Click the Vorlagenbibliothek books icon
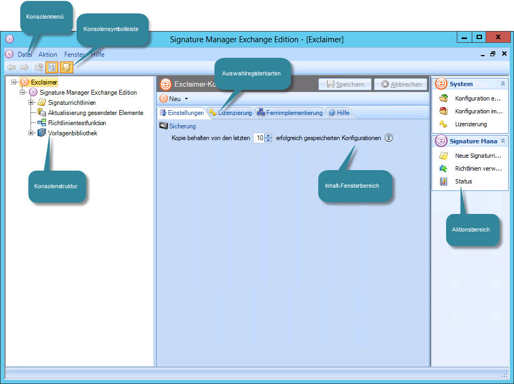This screenshot has width=514, height=384. coord(42,133)
